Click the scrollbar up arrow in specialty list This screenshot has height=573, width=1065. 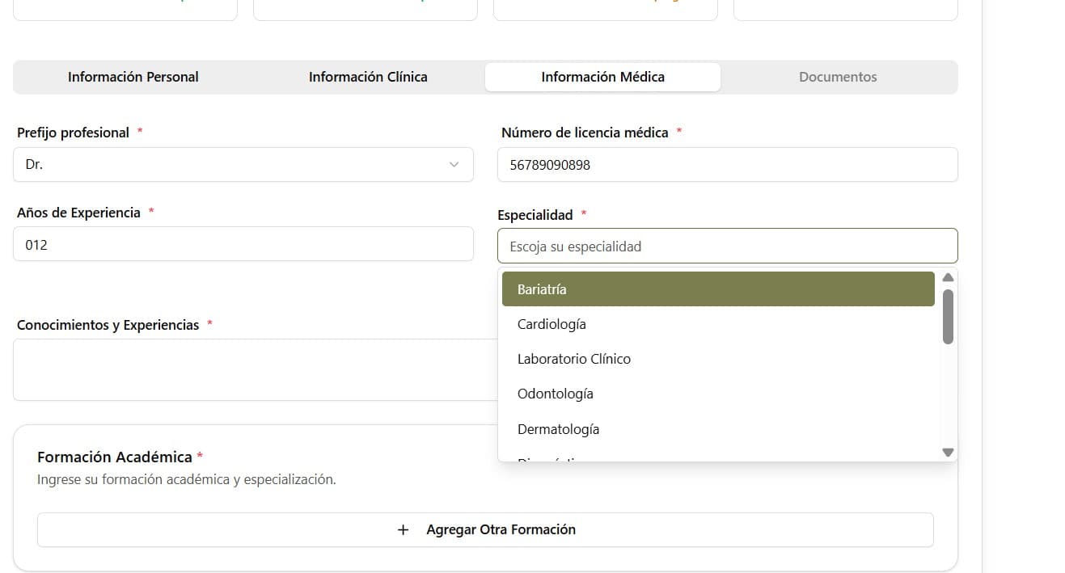point(947,277)
